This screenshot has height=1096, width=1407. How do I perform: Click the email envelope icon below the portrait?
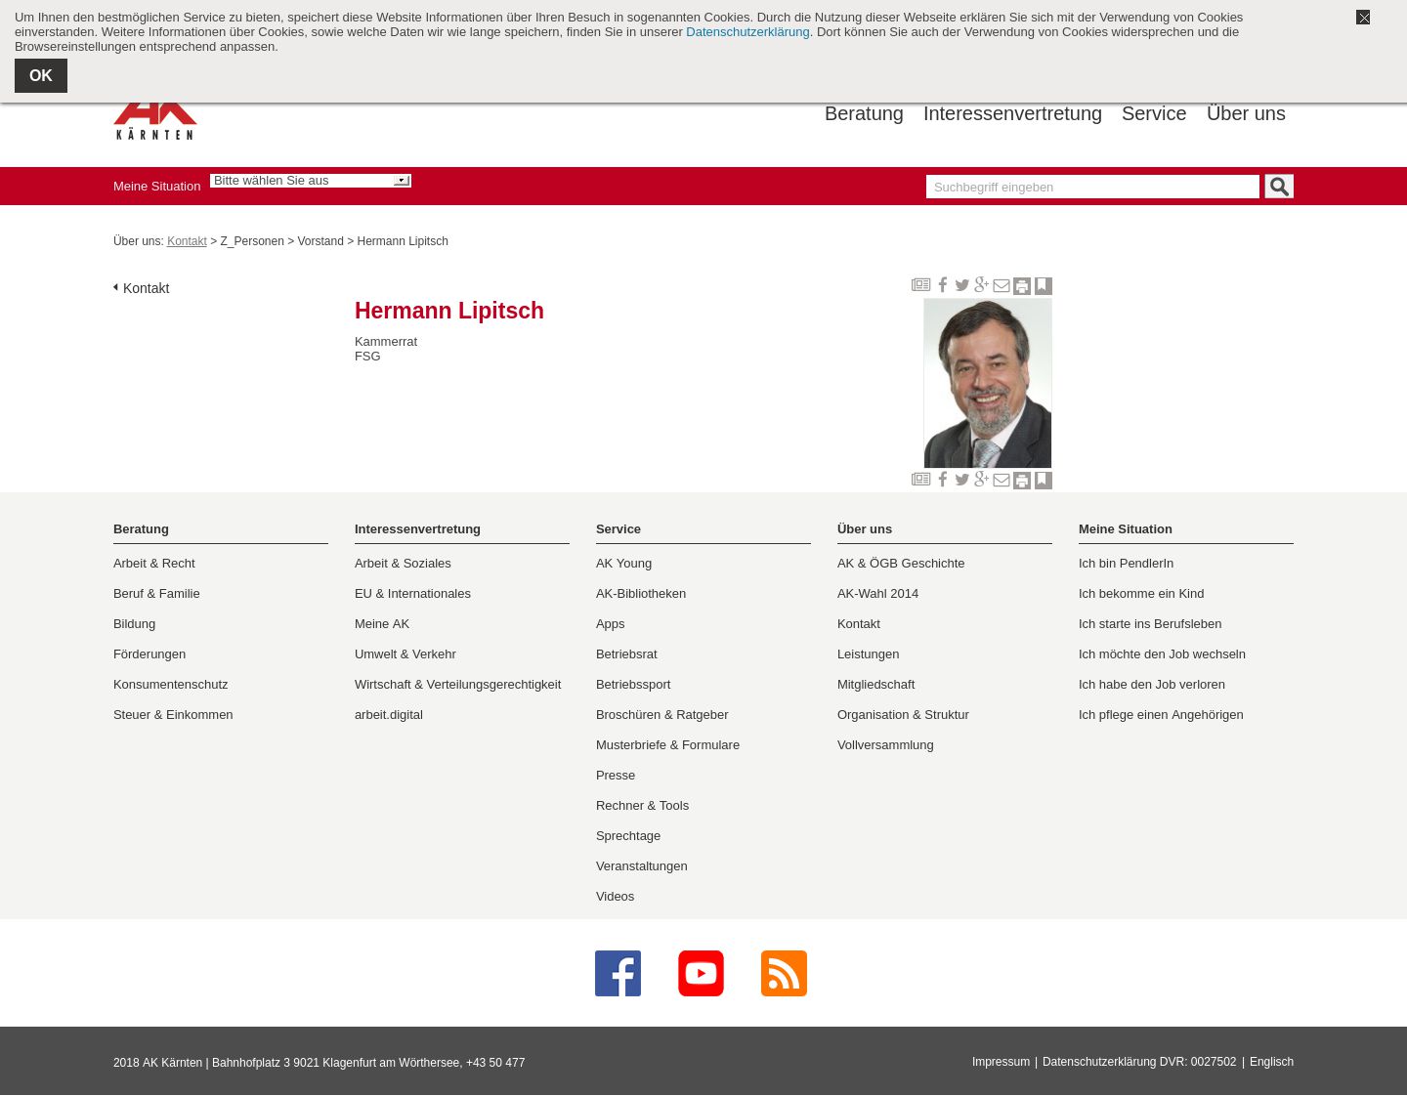1002,480
